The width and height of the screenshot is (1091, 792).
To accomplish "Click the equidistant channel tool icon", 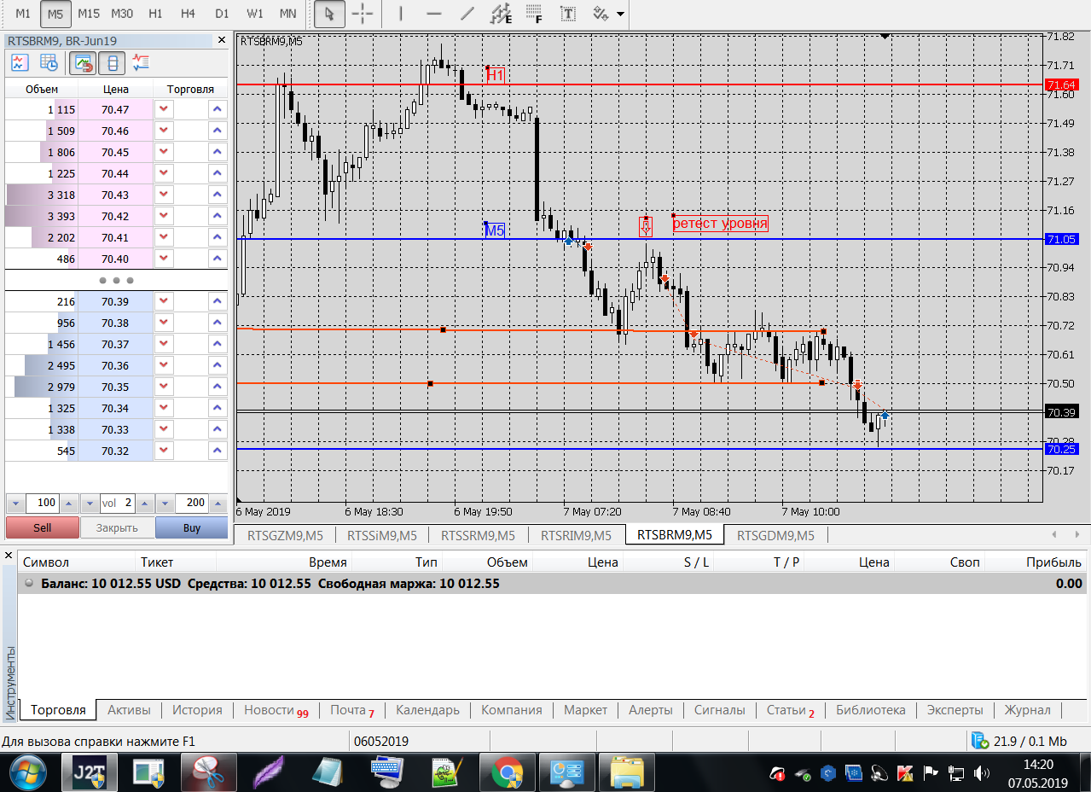I will (x=502, y=14).
